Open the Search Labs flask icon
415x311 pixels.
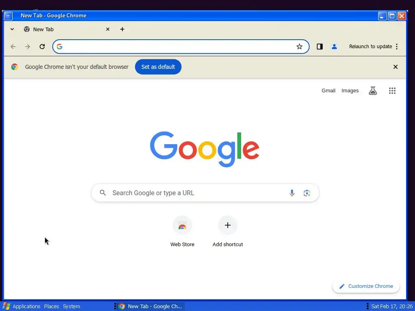(373, 91)
